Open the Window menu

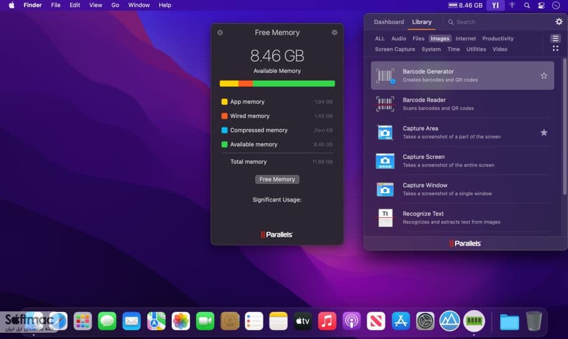click(139, 5)
